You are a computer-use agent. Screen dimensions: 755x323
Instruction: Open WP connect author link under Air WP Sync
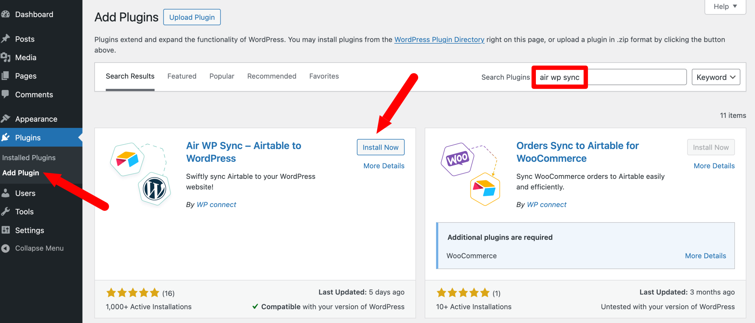click(x=216, y=204)
